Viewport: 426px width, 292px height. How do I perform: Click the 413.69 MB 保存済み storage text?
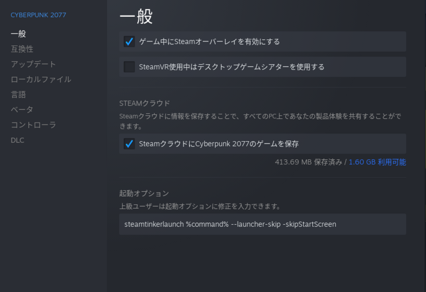coord(308,162)
